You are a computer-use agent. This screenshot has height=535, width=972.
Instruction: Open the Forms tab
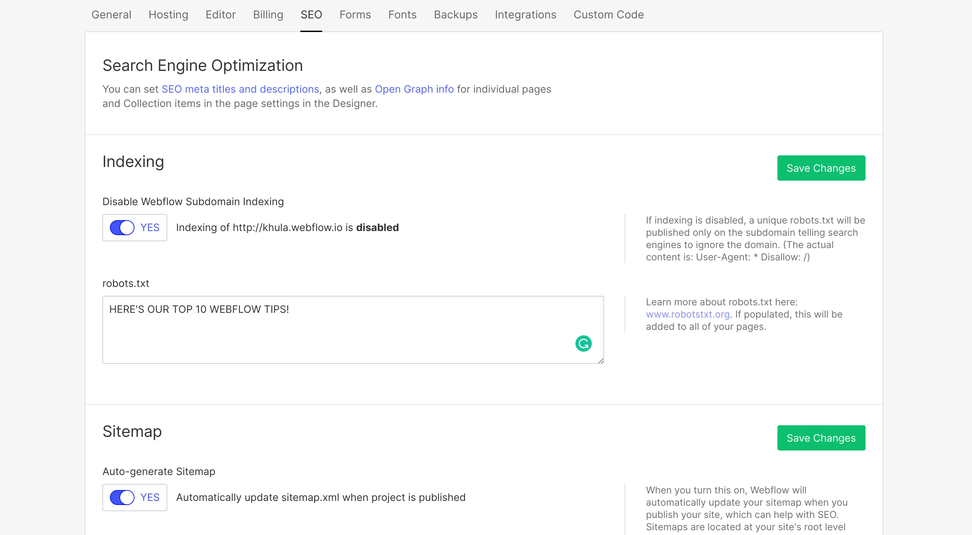(x=355, y=15)
